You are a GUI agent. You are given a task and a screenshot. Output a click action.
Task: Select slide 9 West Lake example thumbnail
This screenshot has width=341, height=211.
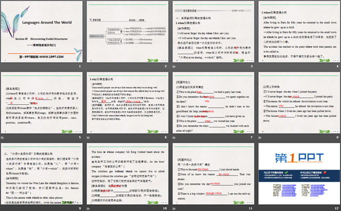click(x=42, y=174)
